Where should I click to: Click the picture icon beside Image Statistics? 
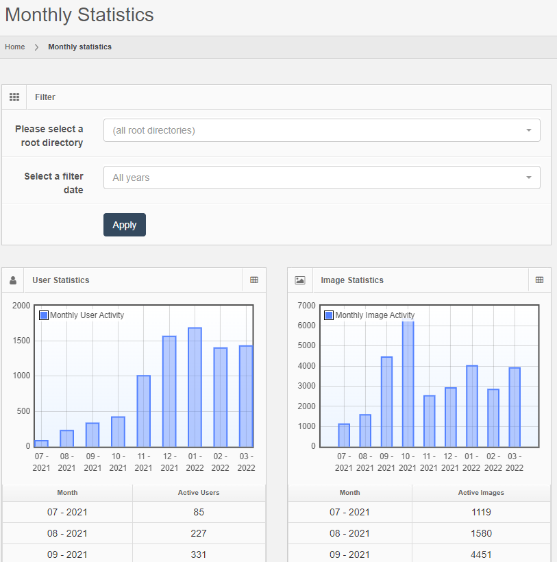point(299,280)
